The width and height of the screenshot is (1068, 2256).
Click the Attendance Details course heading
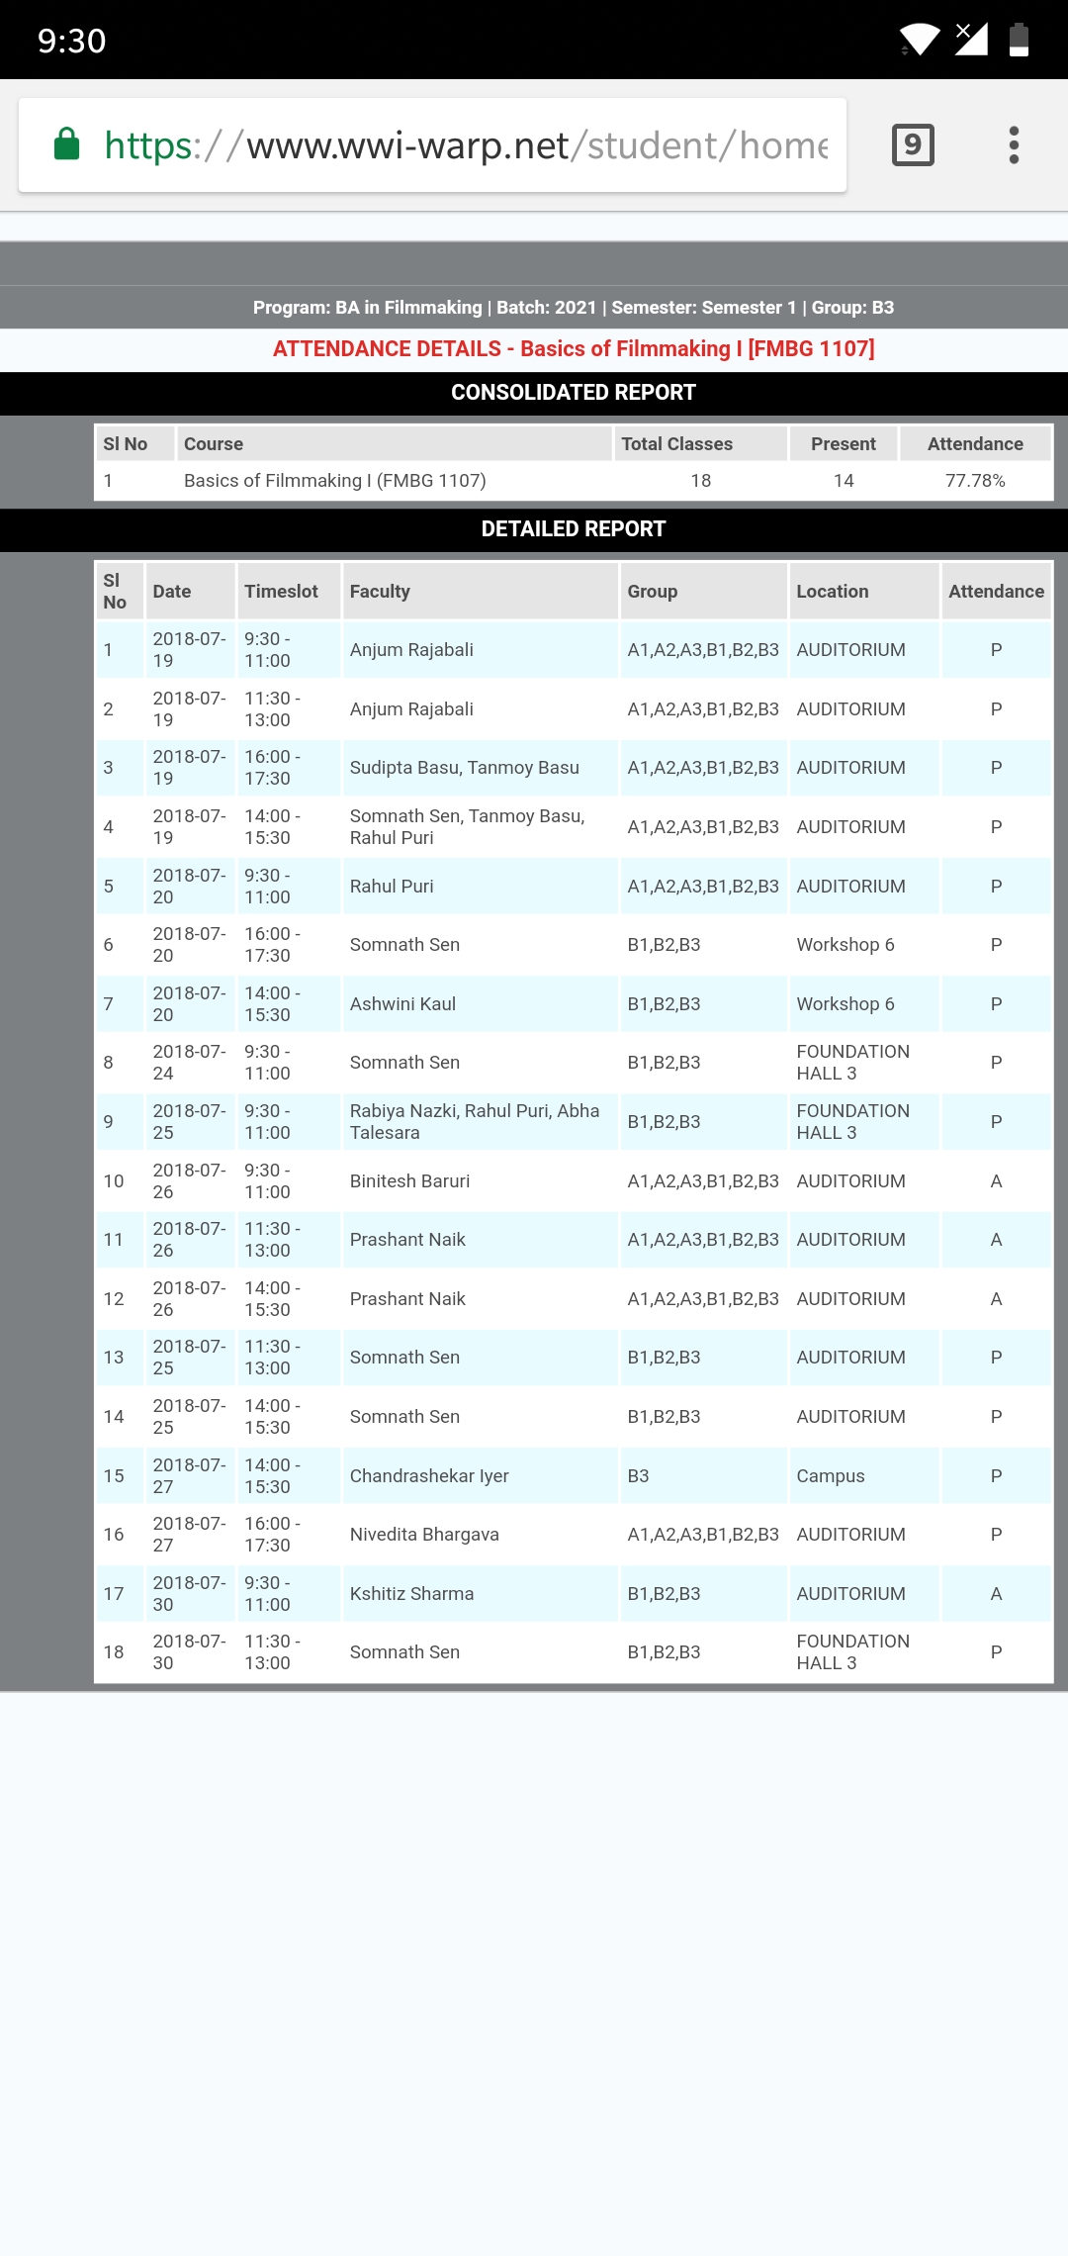574,349
